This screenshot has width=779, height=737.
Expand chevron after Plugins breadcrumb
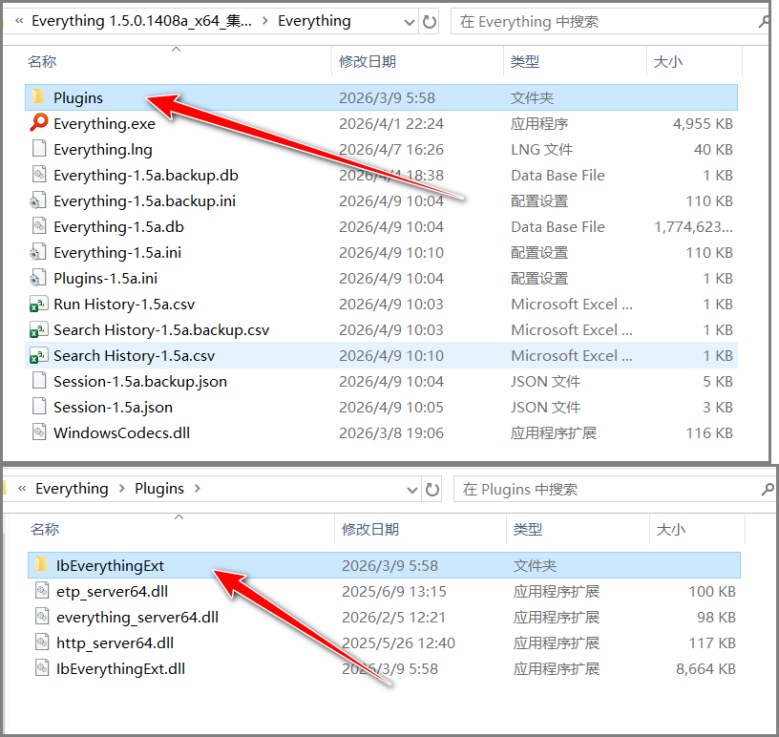(x=198, y=489)
